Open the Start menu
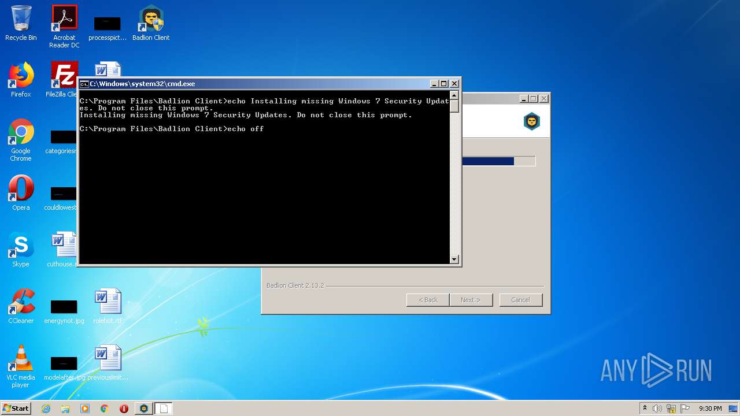This screenshot has height=416, width=740. coord(16,408)
